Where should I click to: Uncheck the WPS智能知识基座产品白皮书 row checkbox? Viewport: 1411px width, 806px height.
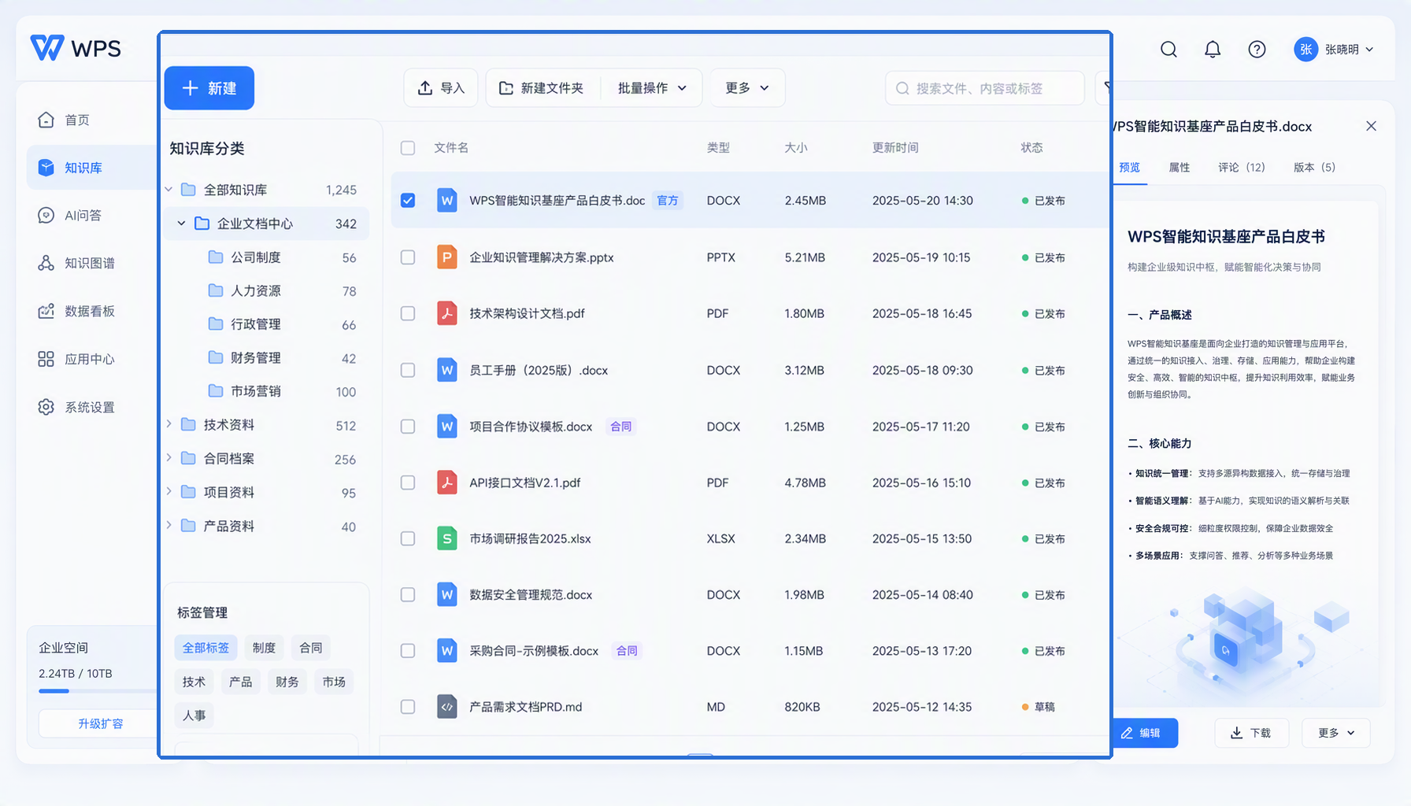(x=408, y=201)
